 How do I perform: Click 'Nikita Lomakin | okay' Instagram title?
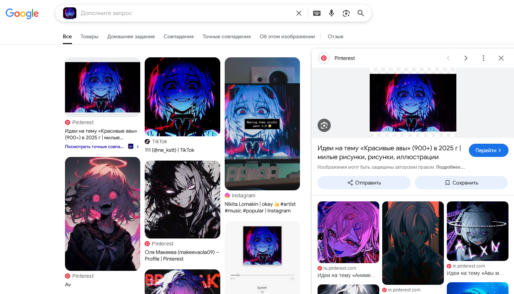[x=260, y=207]
